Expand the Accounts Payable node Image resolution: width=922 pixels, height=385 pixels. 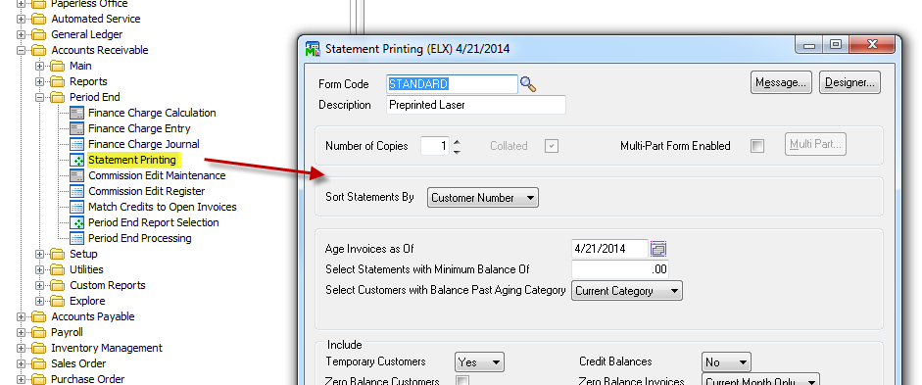(x=22, y=316)
